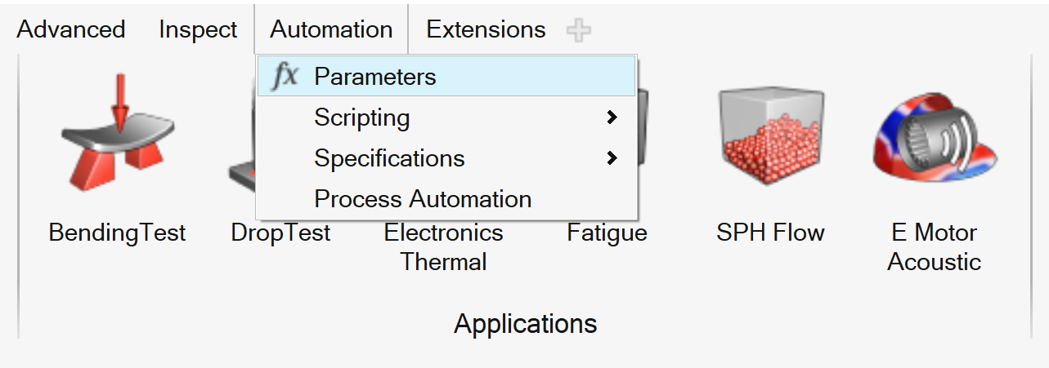The image size is (1049, 368).
Task: Open the Scripting menu item
Action: tap(362, 117)
